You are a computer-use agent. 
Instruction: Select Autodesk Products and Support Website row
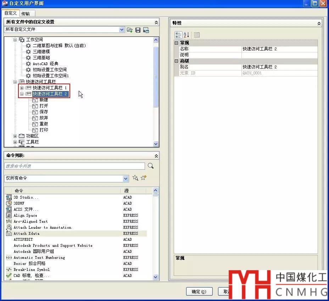tap(76, 245)
